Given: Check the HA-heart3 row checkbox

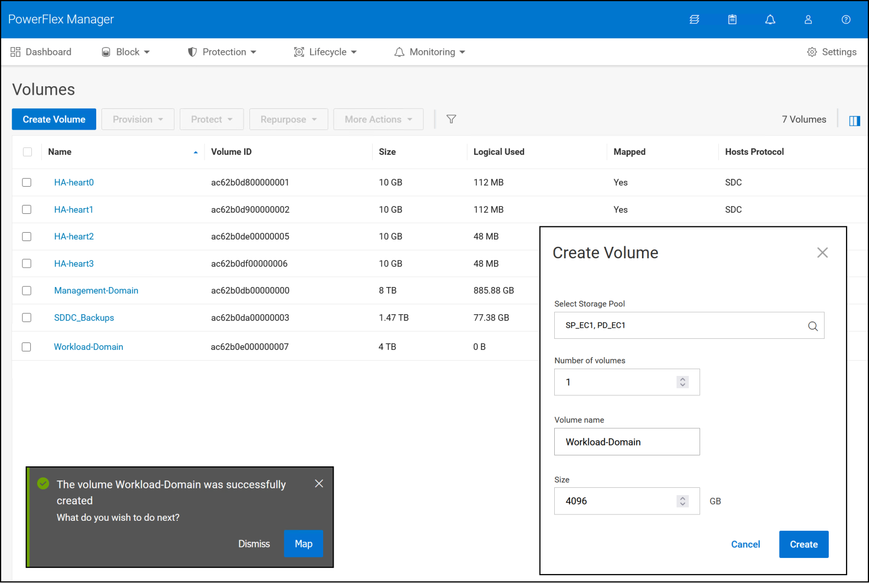Looking at the screenshot, I should click(x=27, y=264).
